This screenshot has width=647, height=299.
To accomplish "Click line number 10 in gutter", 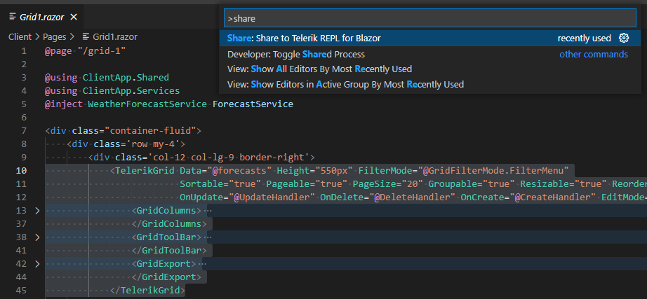I will pos(21,171).
